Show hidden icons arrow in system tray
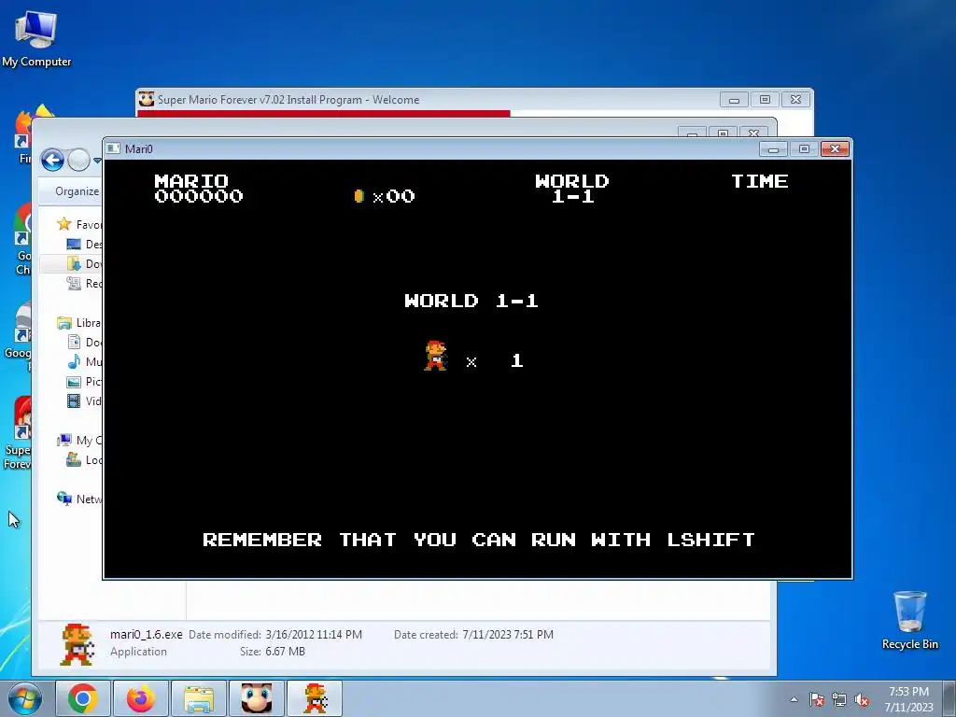 (794, 699)
